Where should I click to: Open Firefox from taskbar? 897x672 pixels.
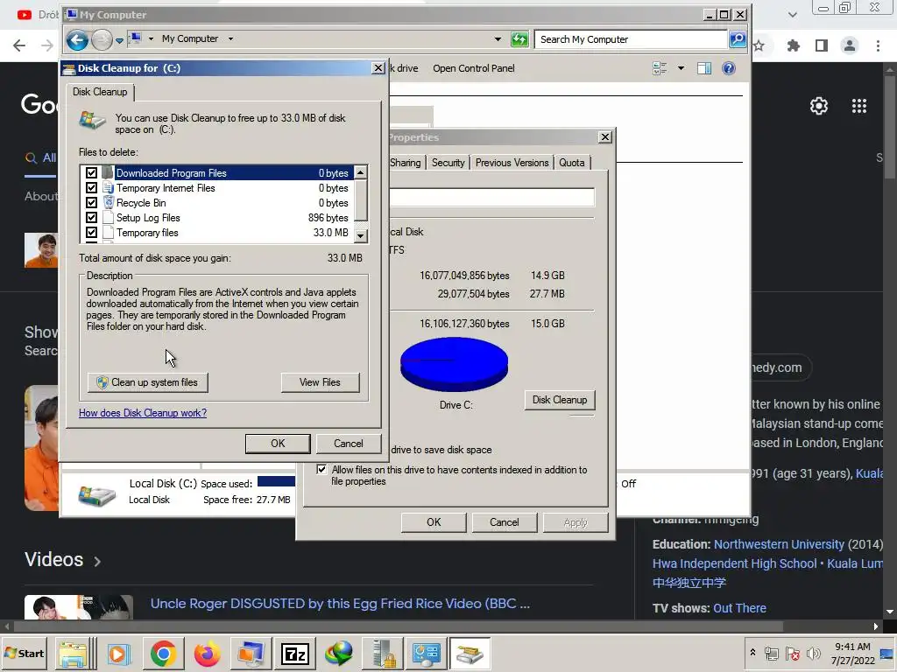point(207,654)
